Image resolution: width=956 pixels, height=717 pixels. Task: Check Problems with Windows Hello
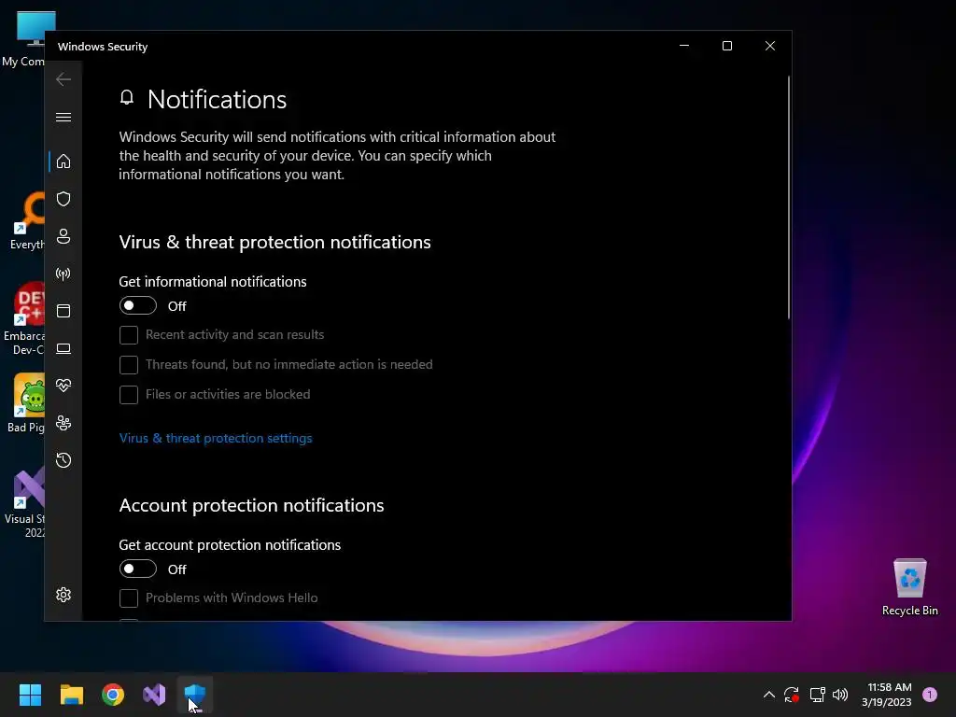pos(129,598)
